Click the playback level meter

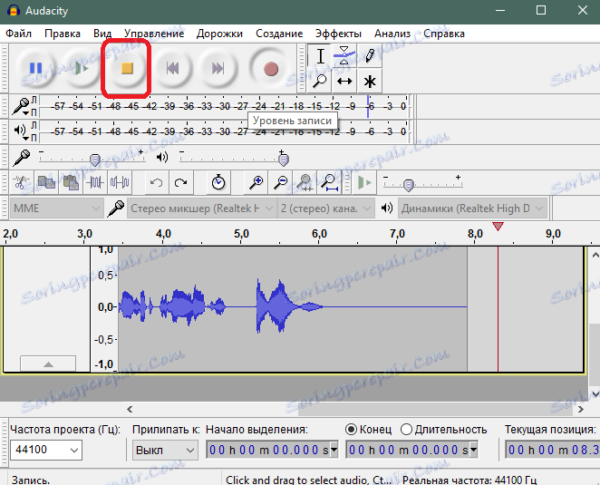224,131
